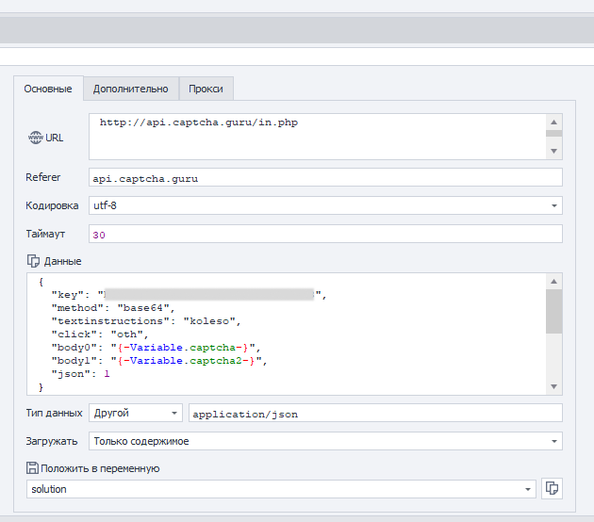Click the data box's vertical scrollbar thumb
This screenshot has width=594, height=522.
[x=554, y=311]
